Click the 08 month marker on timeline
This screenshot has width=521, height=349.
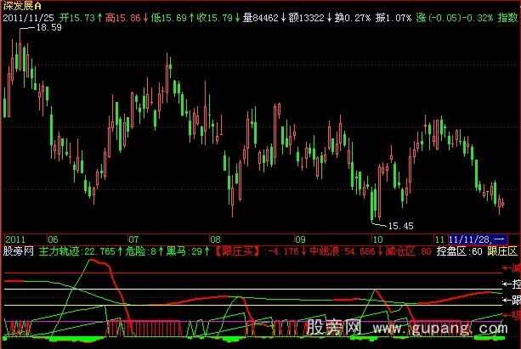[215, 239]
